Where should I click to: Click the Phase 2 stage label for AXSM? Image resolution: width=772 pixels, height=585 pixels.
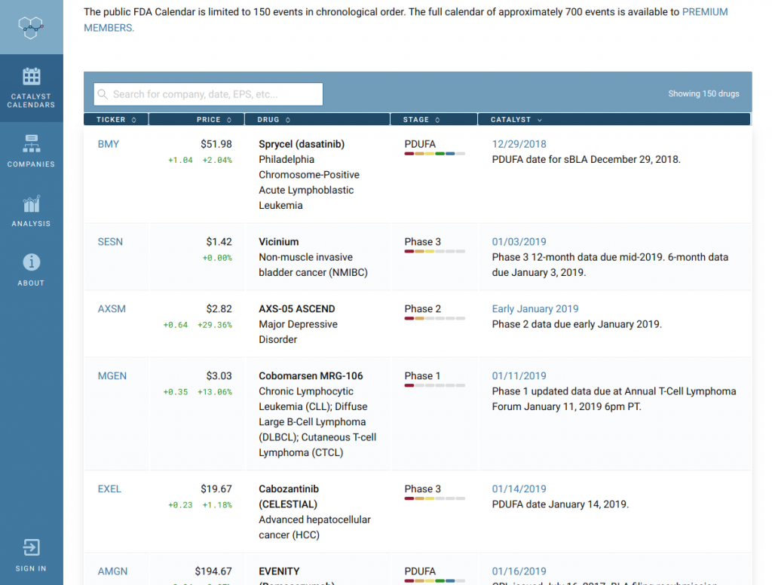coord(422,309)
